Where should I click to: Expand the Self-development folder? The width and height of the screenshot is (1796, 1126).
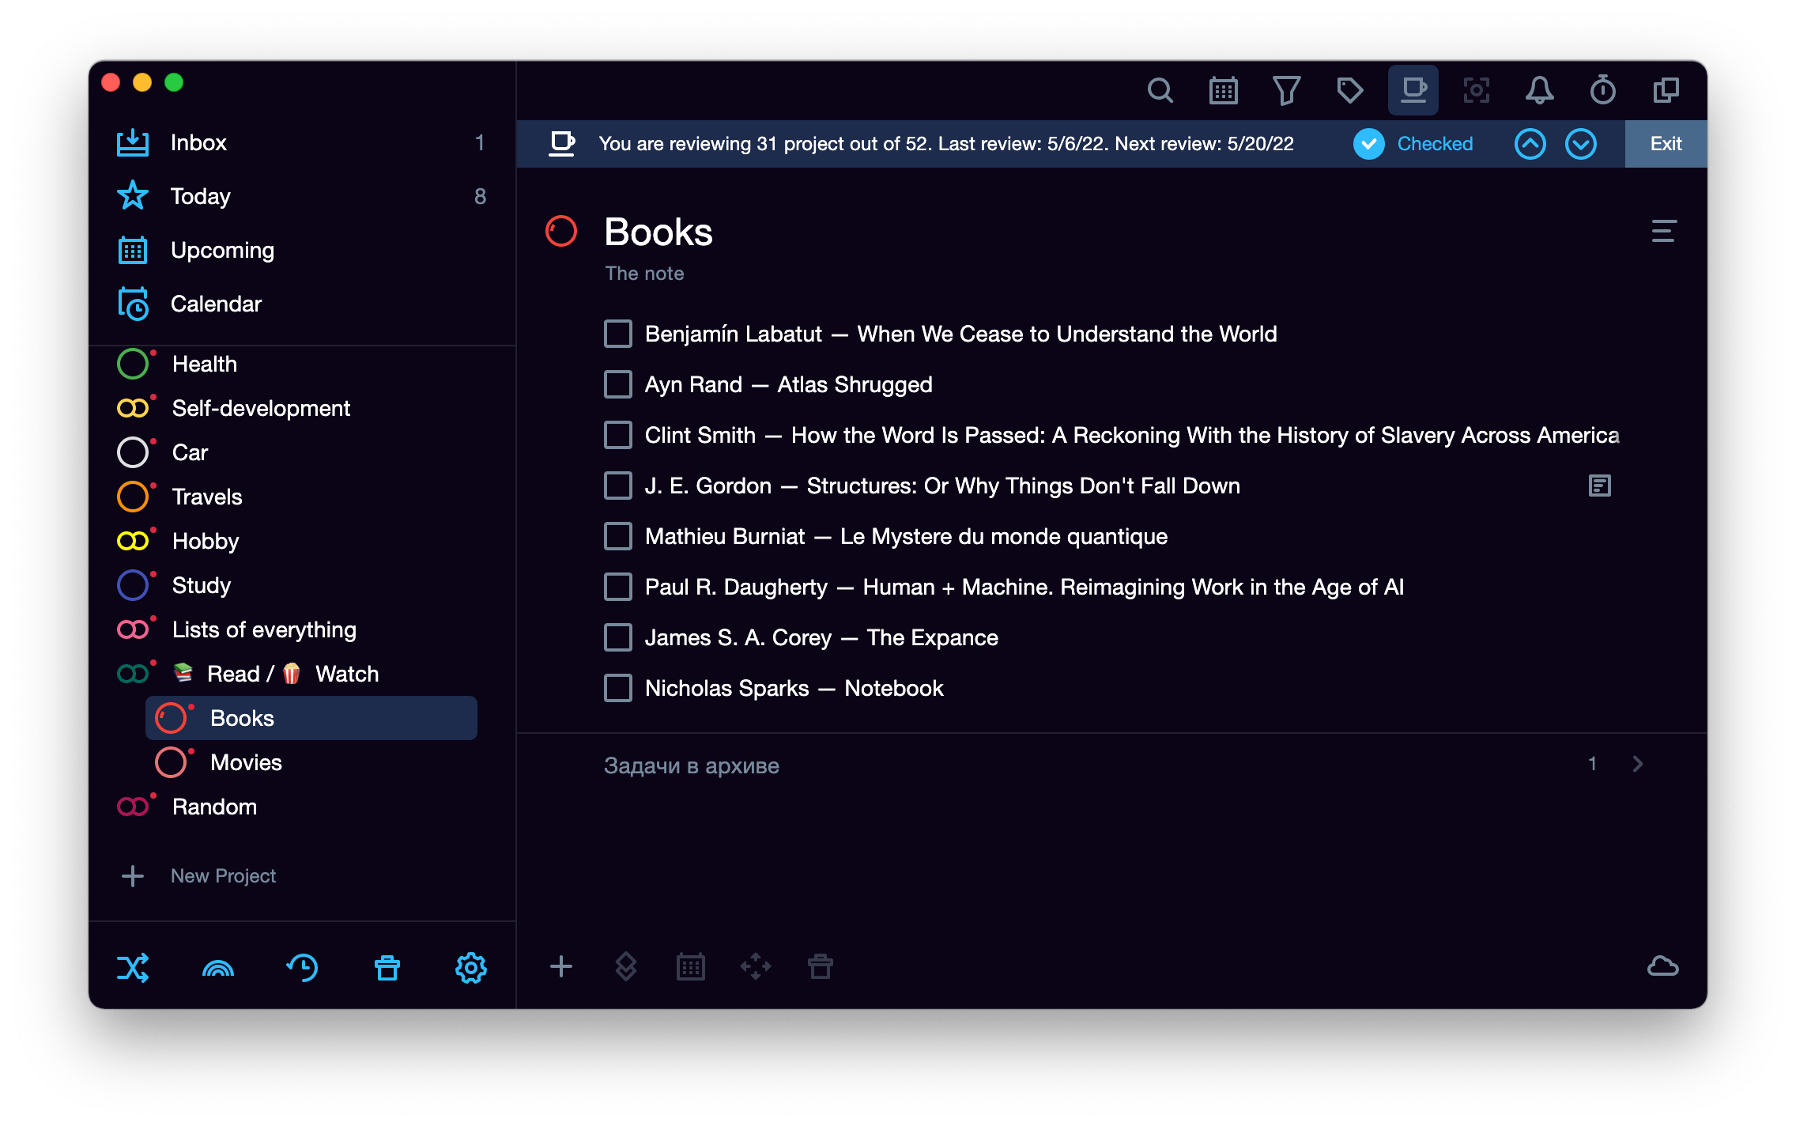[133, 408]
